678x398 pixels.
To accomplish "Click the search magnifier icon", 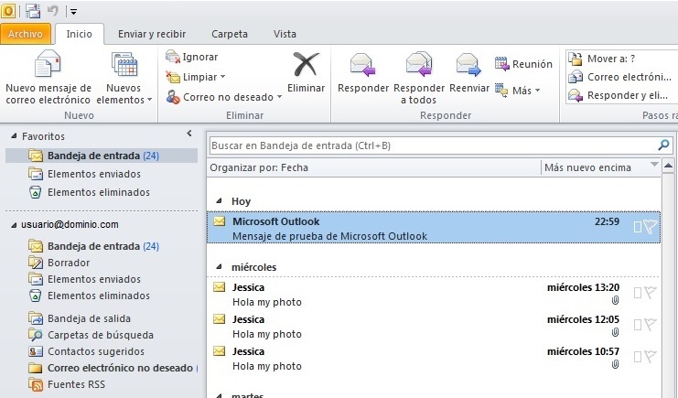I will coord(663,145).
